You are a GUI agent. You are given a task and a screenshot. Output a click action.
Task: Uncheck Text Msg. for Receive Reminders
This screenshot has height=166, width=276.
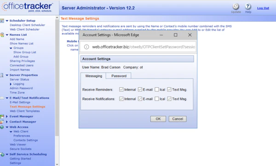(x=169, y=89)
